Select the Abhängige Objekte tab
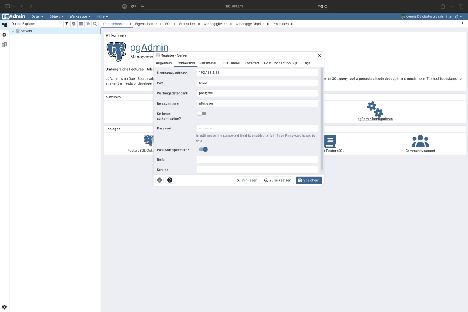The height and width of the screenshot is (312, 468). [x=250, y=24]
